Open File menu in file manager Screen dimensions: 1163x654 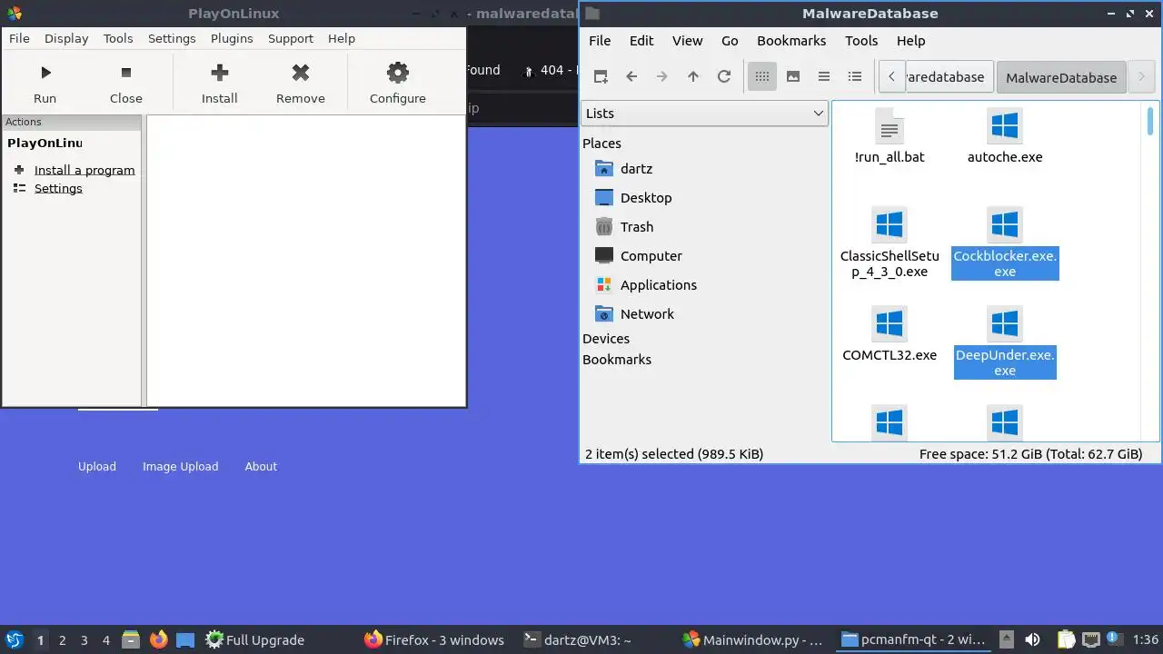point(600,40)
